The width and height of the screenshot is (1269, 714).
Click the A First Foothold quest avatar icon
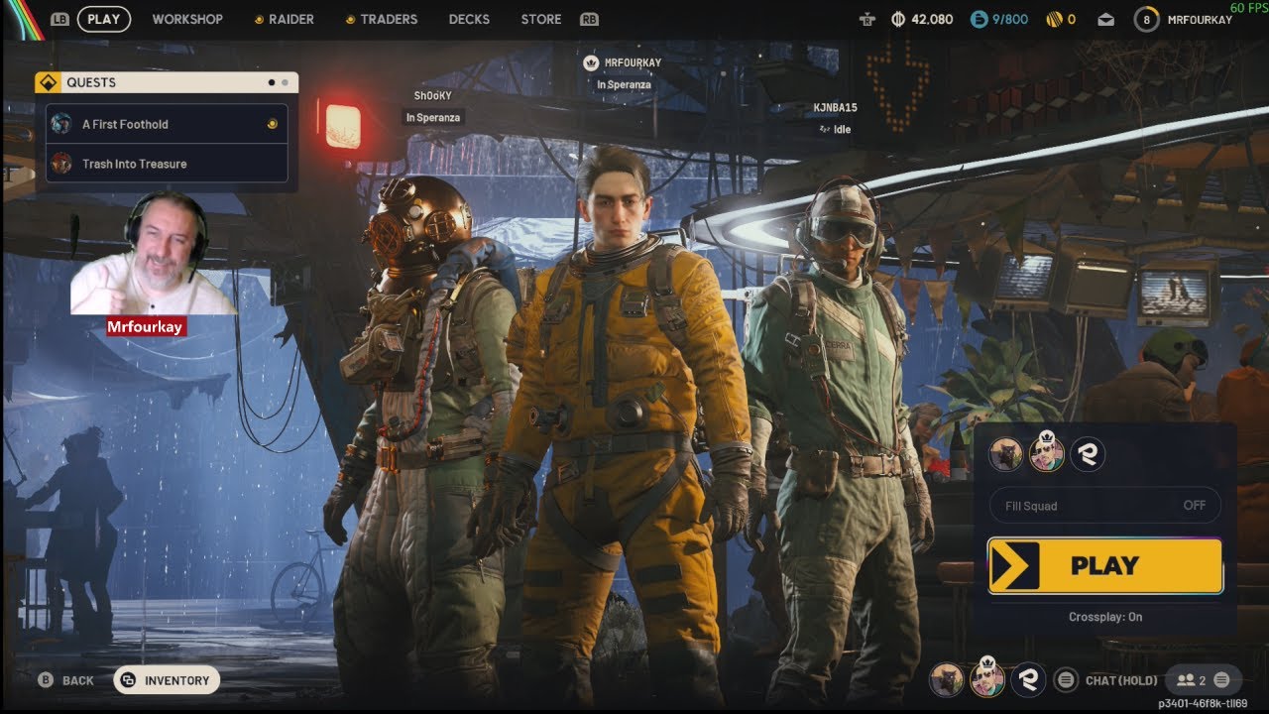click(x=61, y=124)
